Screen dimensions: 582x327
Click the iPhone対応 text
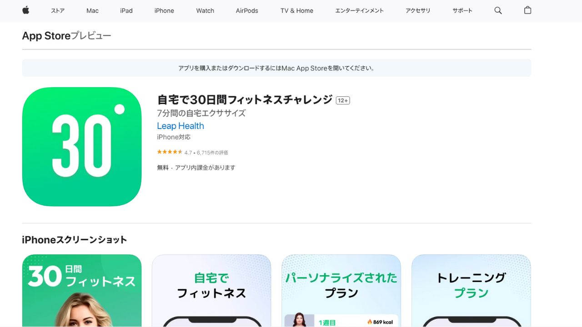point(174,137)
